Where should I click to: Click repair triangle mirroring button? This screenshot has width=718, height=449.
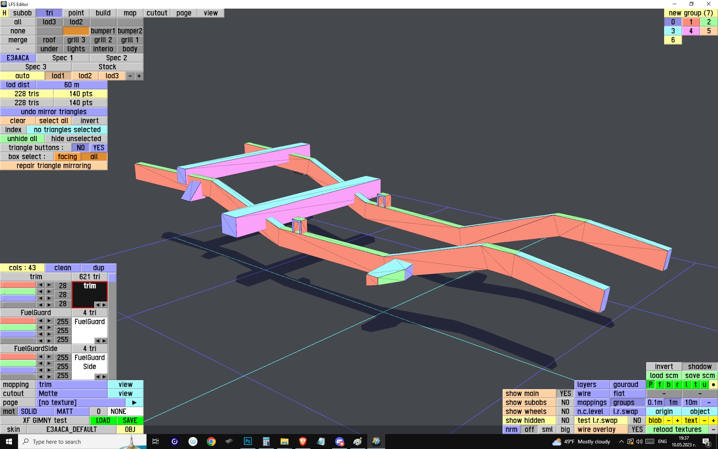click(53, 166)
